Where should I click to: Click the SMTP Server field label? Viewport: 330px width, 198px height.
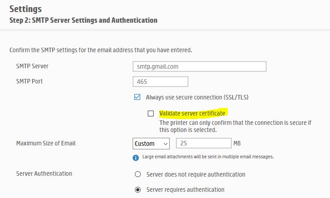[32, 66]
